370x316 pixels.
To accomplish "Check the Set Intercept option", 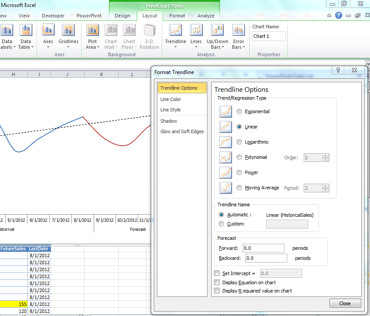I will tap(217, 273).
